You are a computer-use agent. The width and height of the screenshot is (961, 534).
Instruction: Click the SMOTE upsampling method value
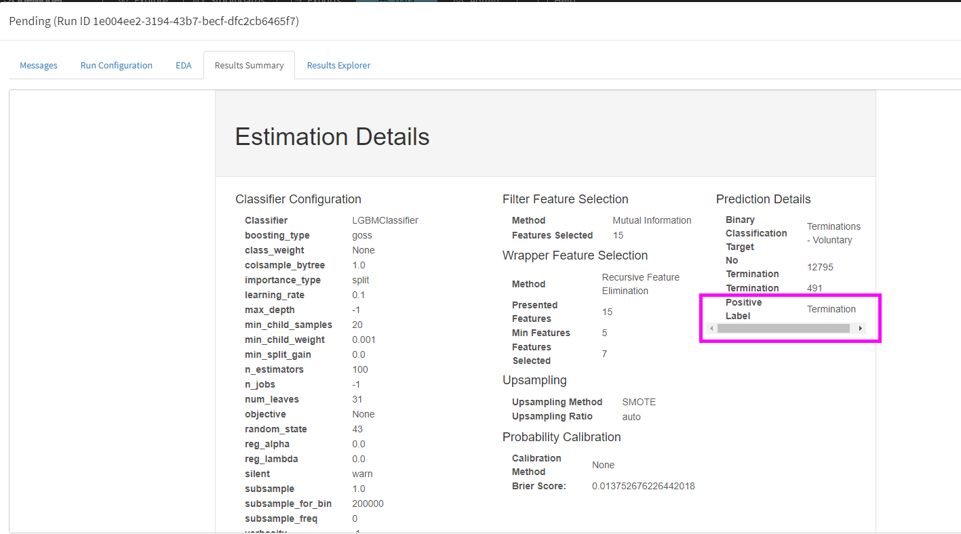click(x=638, y=402)
